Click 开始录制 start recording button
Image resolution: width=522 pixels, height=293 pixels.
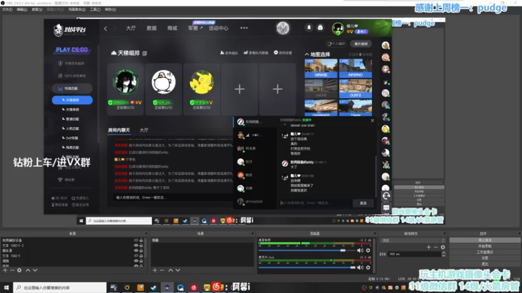[485, 246]
